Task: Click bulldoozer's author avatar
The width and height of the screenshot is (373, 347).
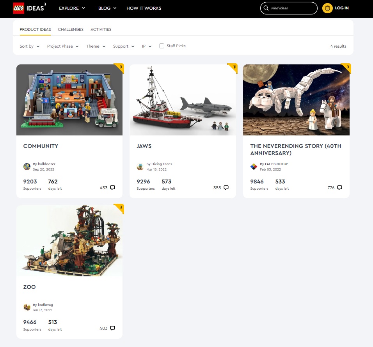Action: [x=27, y=167]
